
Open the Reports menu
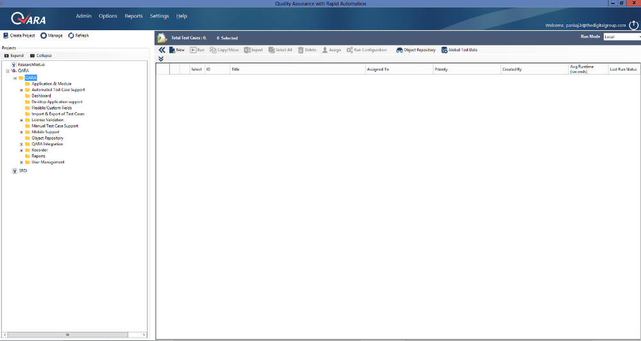(x=133, y=16)
